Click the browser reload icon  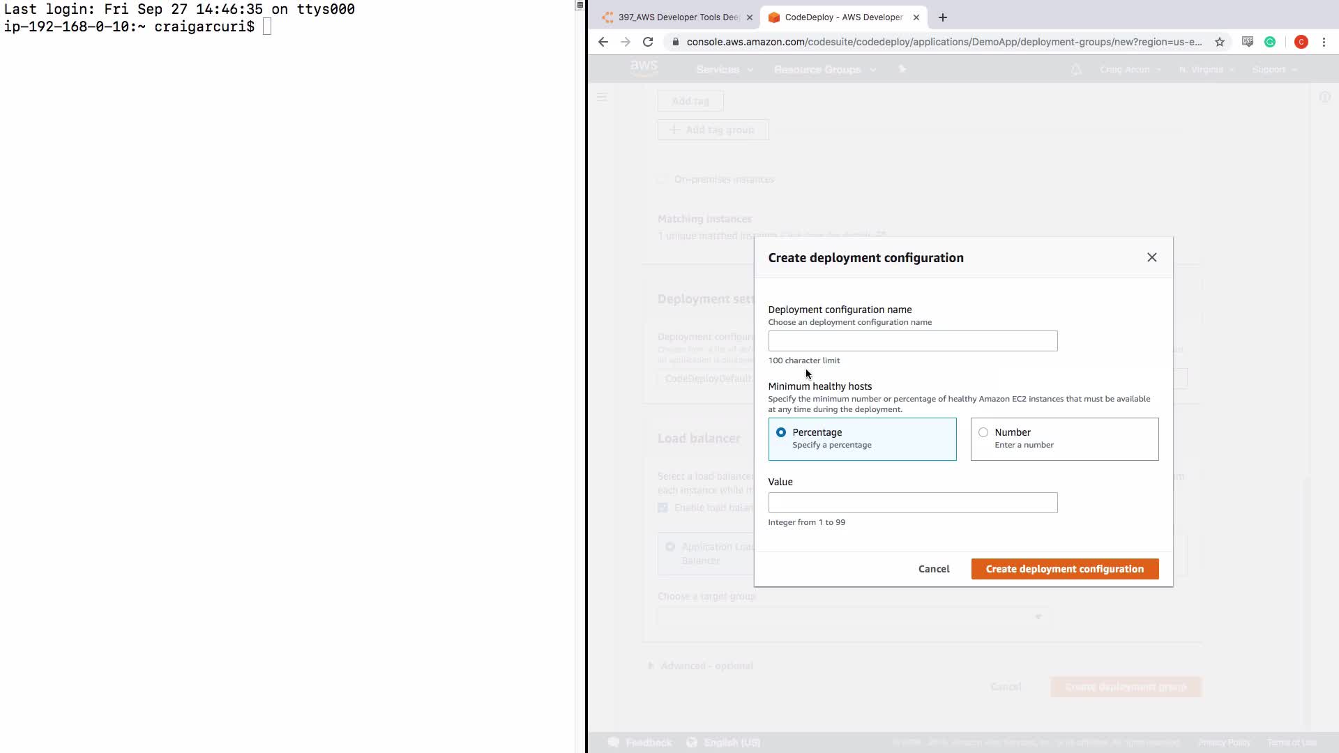(648, 42)
